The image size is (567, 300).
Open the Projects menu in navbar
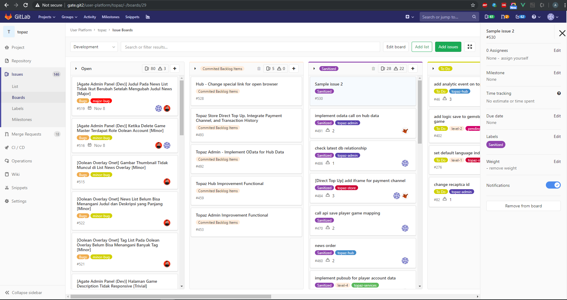pos(47,17)
